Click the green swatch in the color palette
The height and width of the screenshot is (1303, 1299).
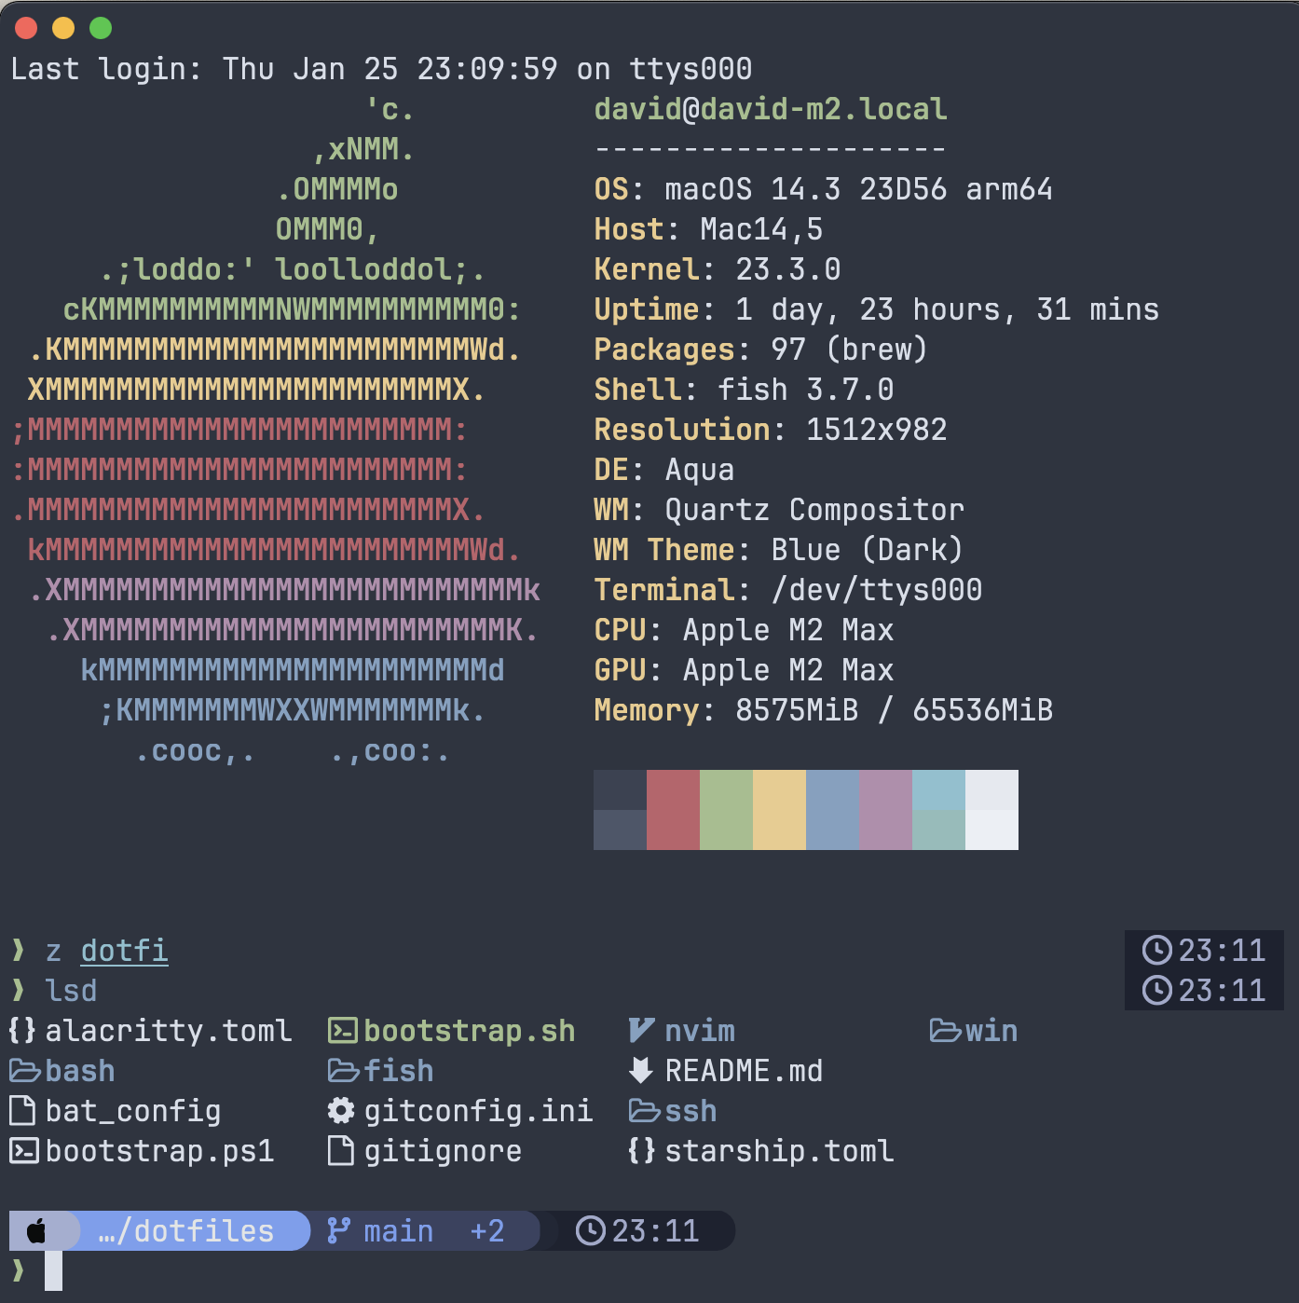pos(726,810)
